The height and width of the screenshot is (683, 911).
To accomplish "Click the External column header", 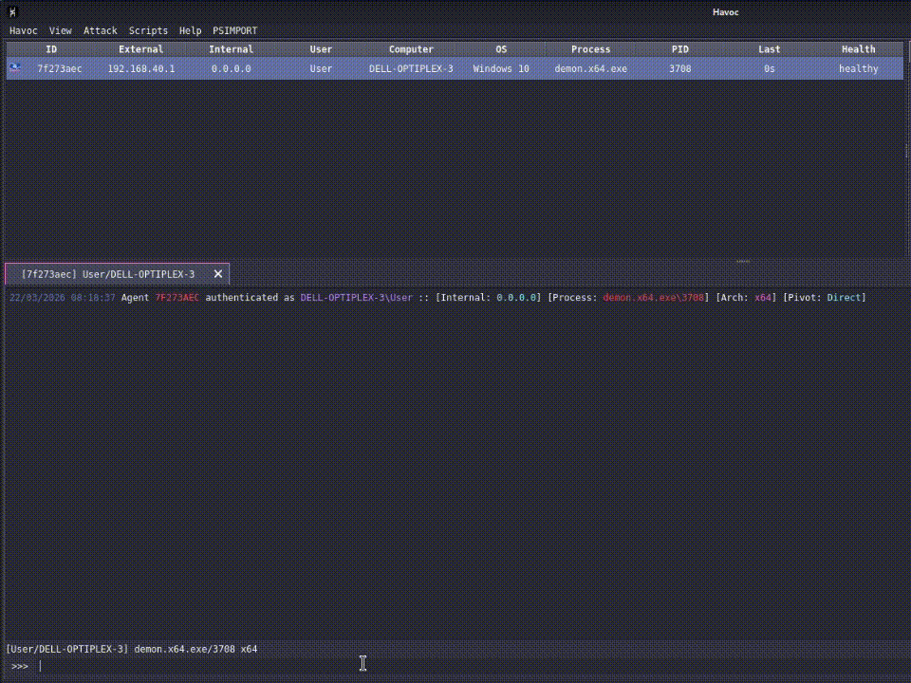I will point(140,48).
